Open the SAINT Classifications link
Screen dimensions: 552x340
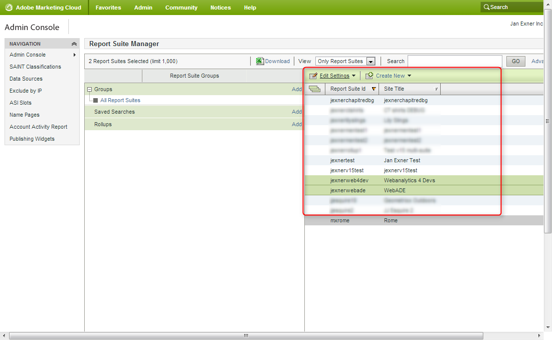pyautogui.click(x=35, y=67)
